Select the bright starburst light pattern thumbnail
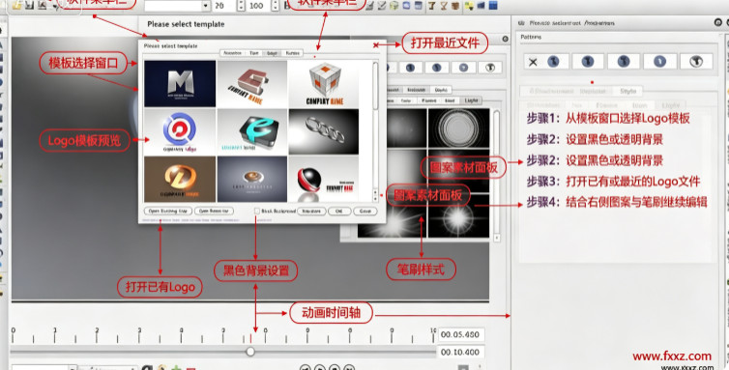 point(458,217)
